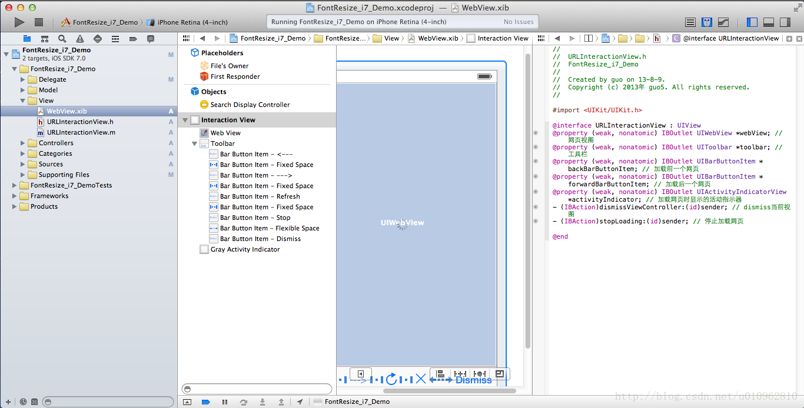Screen dimensions: 804x408
Task: Close the assistant editor pane
Action: coord(799,38)
